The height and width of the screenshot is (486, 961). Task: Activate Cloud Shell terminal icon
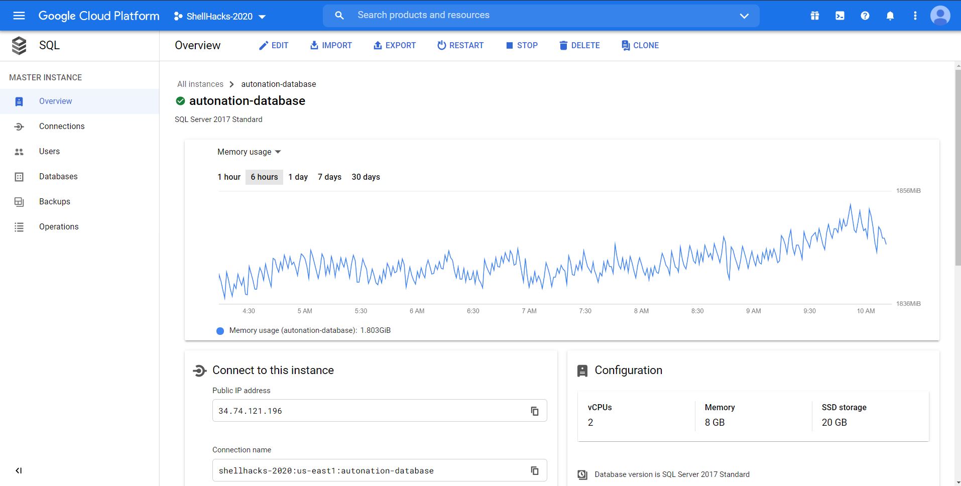click(840, 16)
